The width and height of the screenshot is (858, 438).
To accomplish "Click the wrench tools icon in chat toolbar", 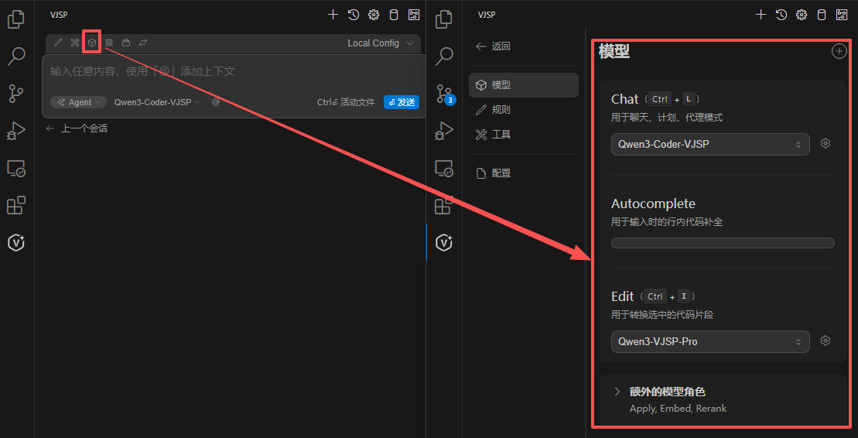I will point(75,43).
